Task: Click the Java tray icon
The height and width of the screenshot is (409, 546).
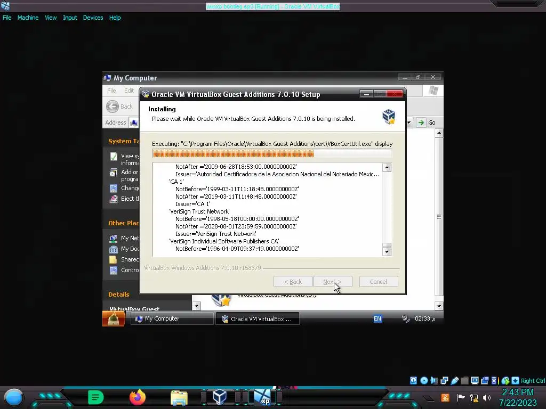Action: [445, 397]
